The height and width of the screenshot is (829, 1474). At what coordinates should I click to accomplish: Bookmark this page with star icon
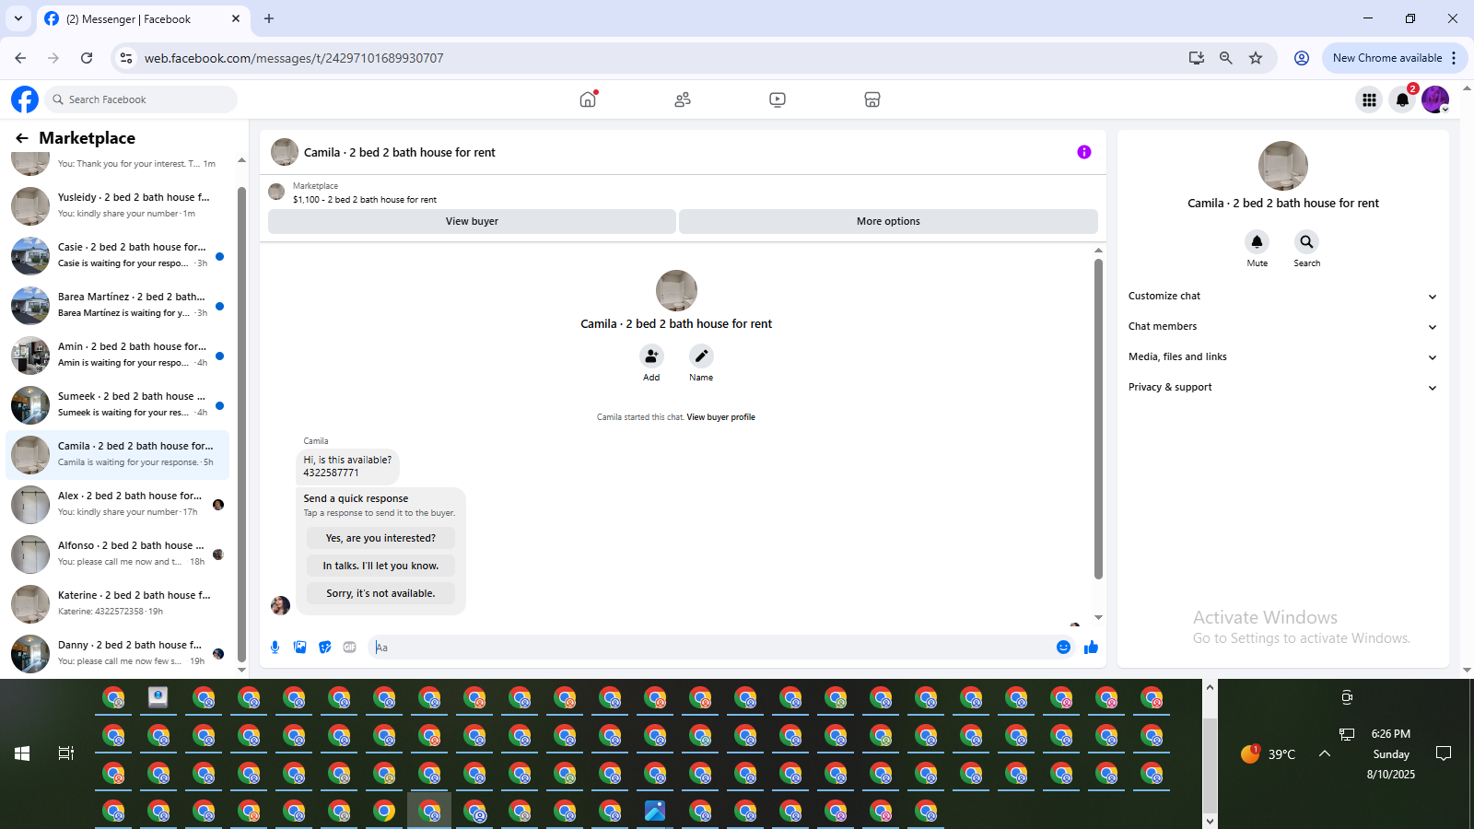pyautogui.click(x=1256, y=58)
